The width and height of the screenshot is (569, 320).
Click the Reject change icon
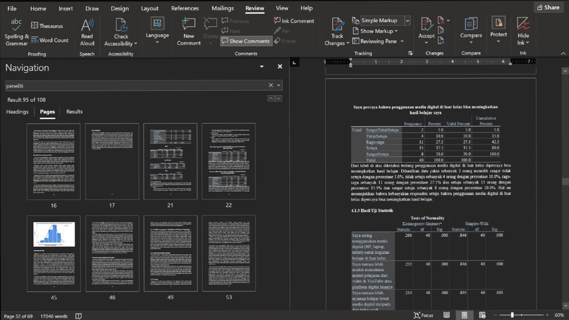[441, 20]
